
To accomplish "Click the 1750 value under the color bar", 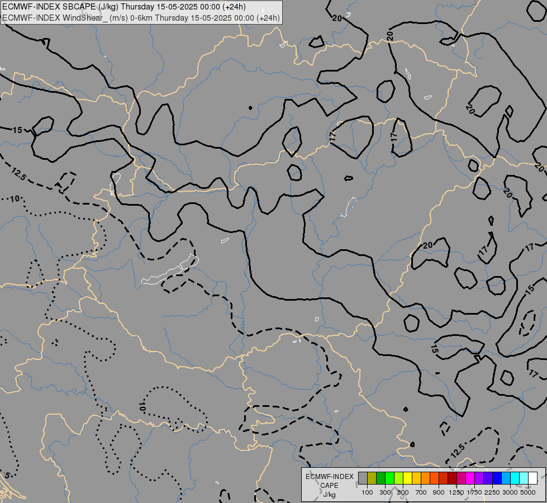I will 474,492.
